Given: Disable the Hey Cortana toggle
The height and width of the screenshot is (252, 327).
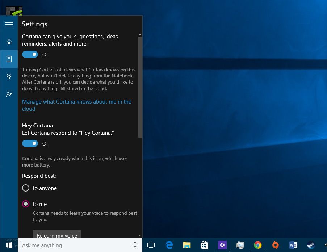Looking at the screenshot, I should pos(30,143).
